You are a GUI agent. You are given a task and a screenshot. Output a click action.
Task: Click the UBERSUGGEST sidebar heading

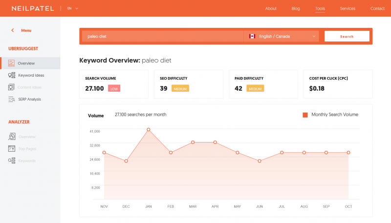tap(23, 48)
